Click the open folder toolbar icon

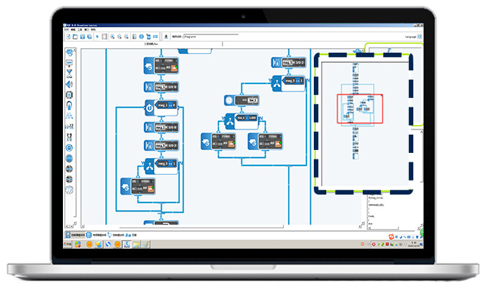coord(75,37)
